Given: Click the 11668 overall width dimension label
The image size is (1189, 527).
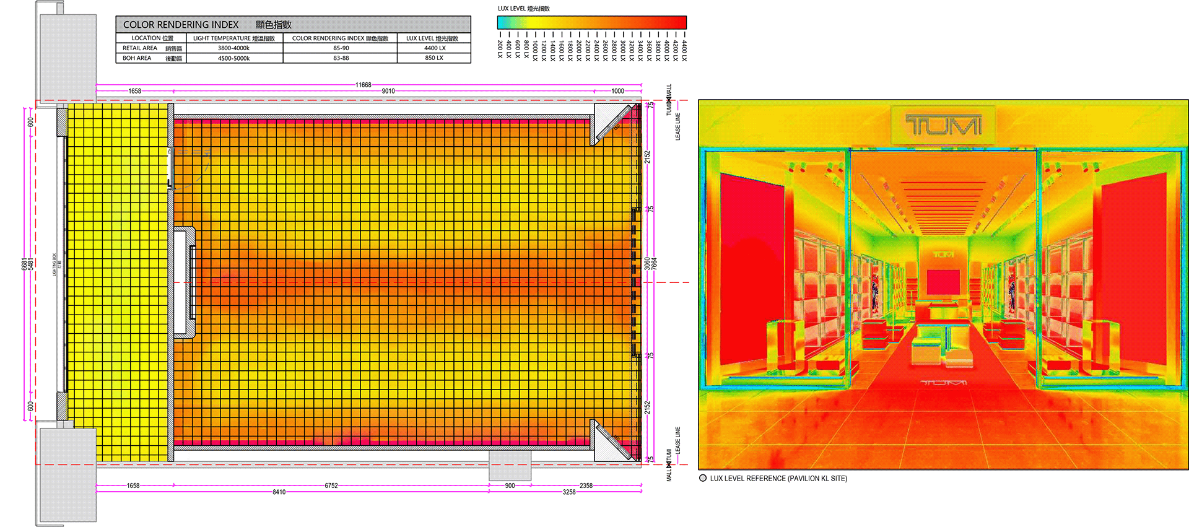Looking at the screenshot, I should pyautogui.click(x=364, y=85).
